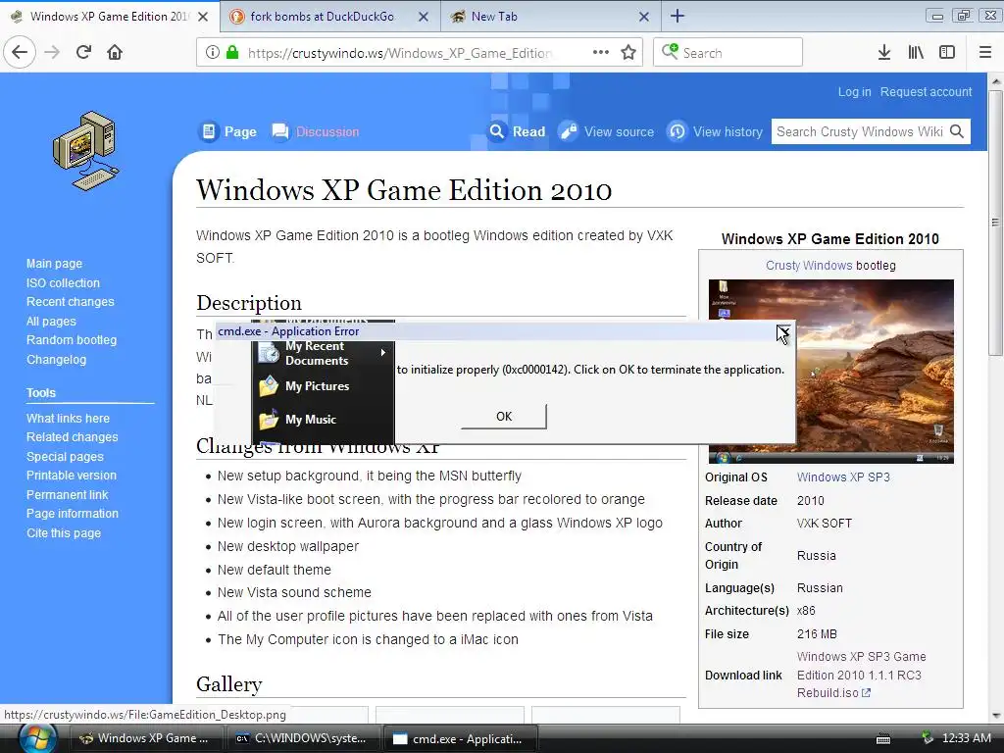This screenshot has height=753, width=1004.
Task: Open Printable version link
Action: [x=71, y=476]
